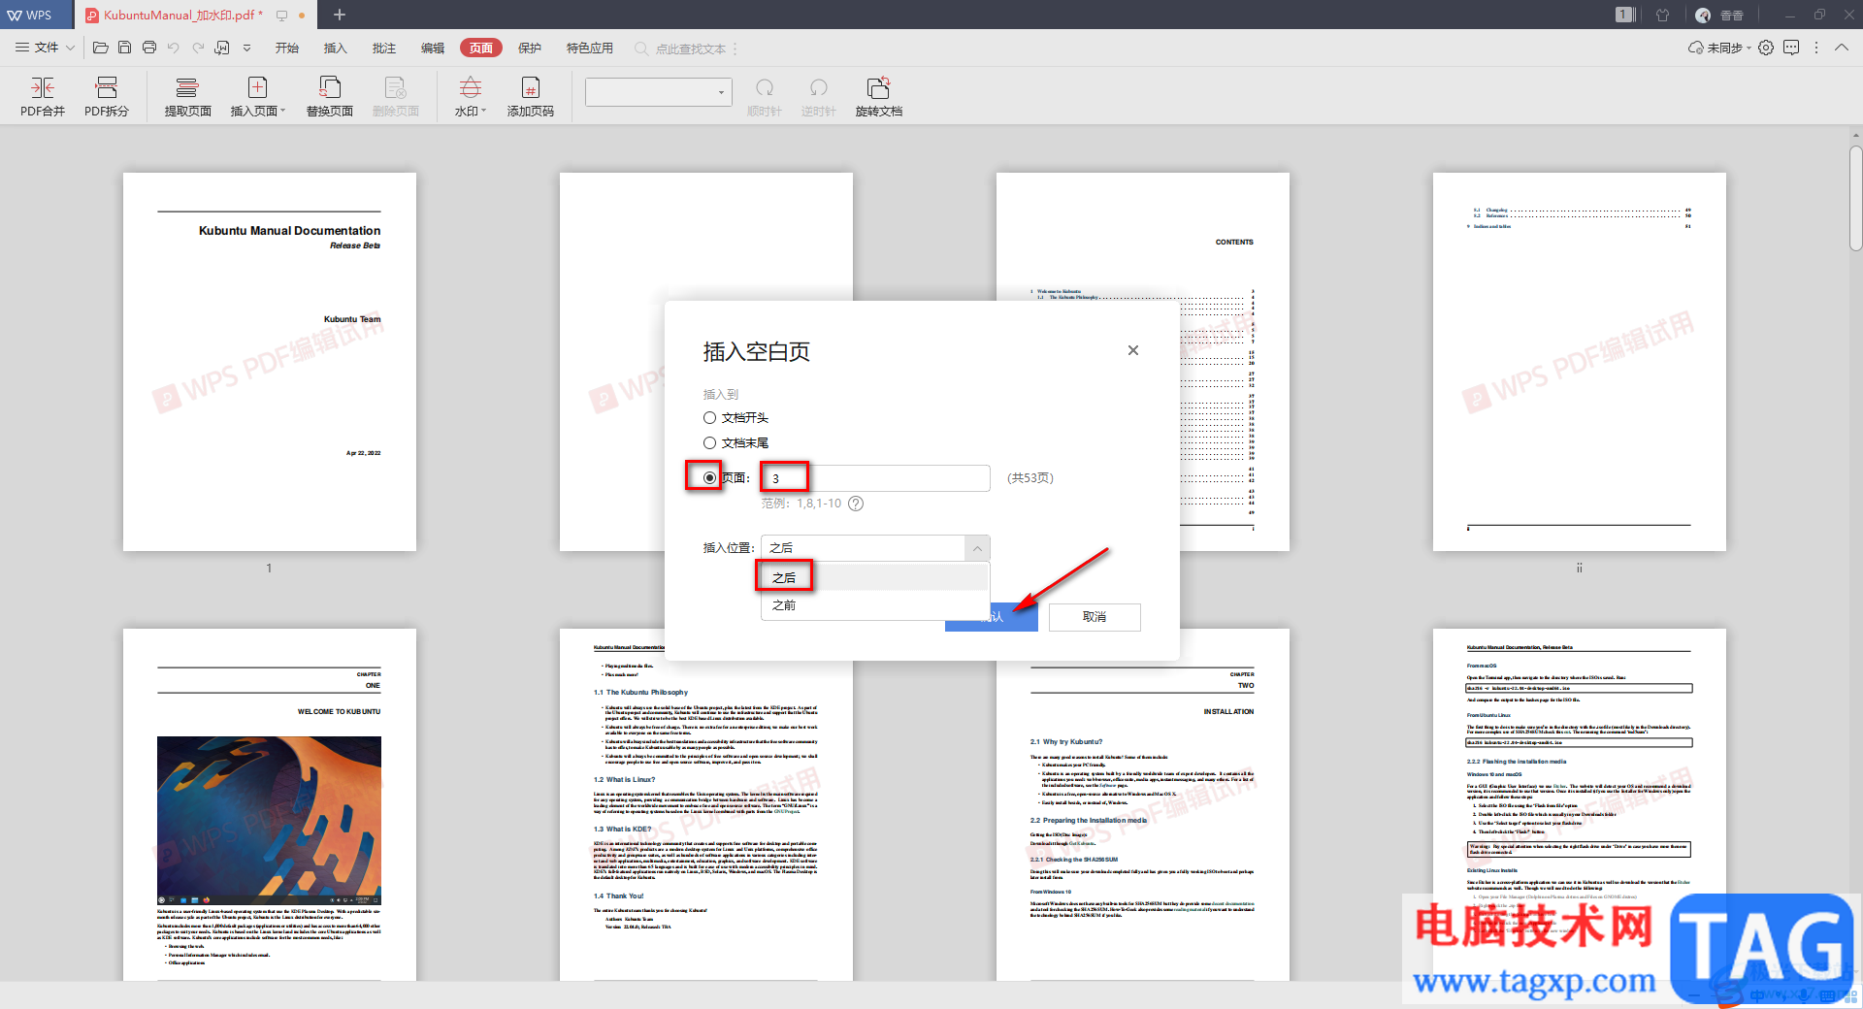The image size is (1863, 1009).
Task: Click the page number input field showing 3
Action: click(x=875, y=478)
